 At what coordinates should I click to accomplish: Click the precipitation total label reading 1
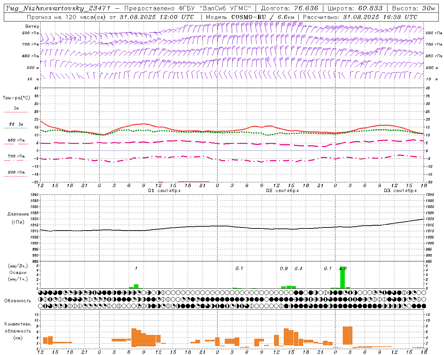136,269
